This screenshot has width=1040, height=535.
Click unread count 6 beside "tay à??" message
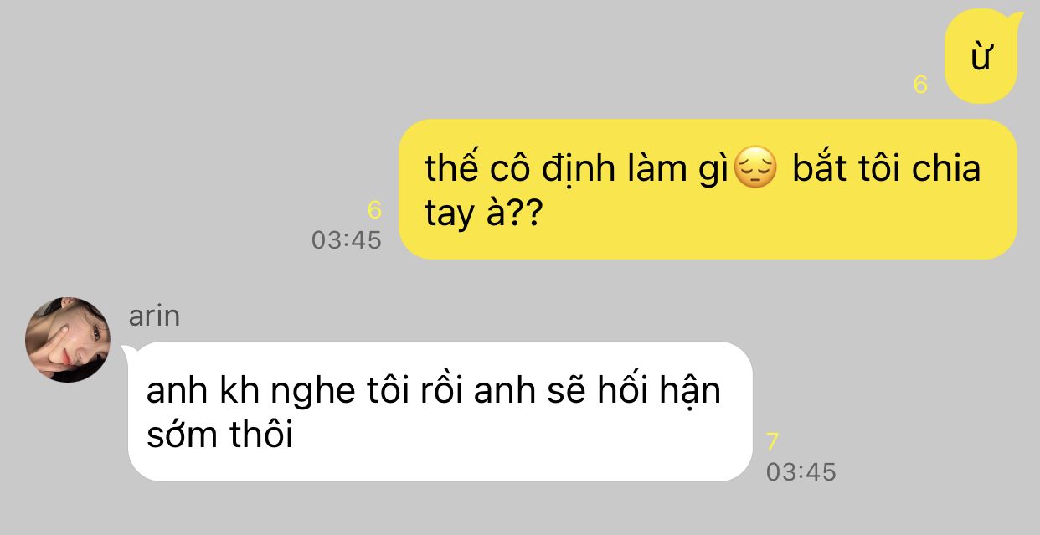374,211
